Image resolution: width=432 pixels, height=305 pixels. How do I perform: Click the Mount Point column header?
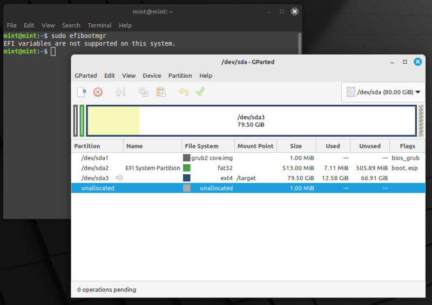(255, 146)
